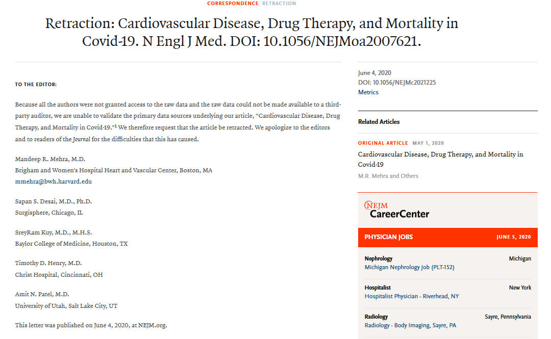
Task: Click author name Mandeep R. Mehra, M.D.
Action: tap(50, 159)
